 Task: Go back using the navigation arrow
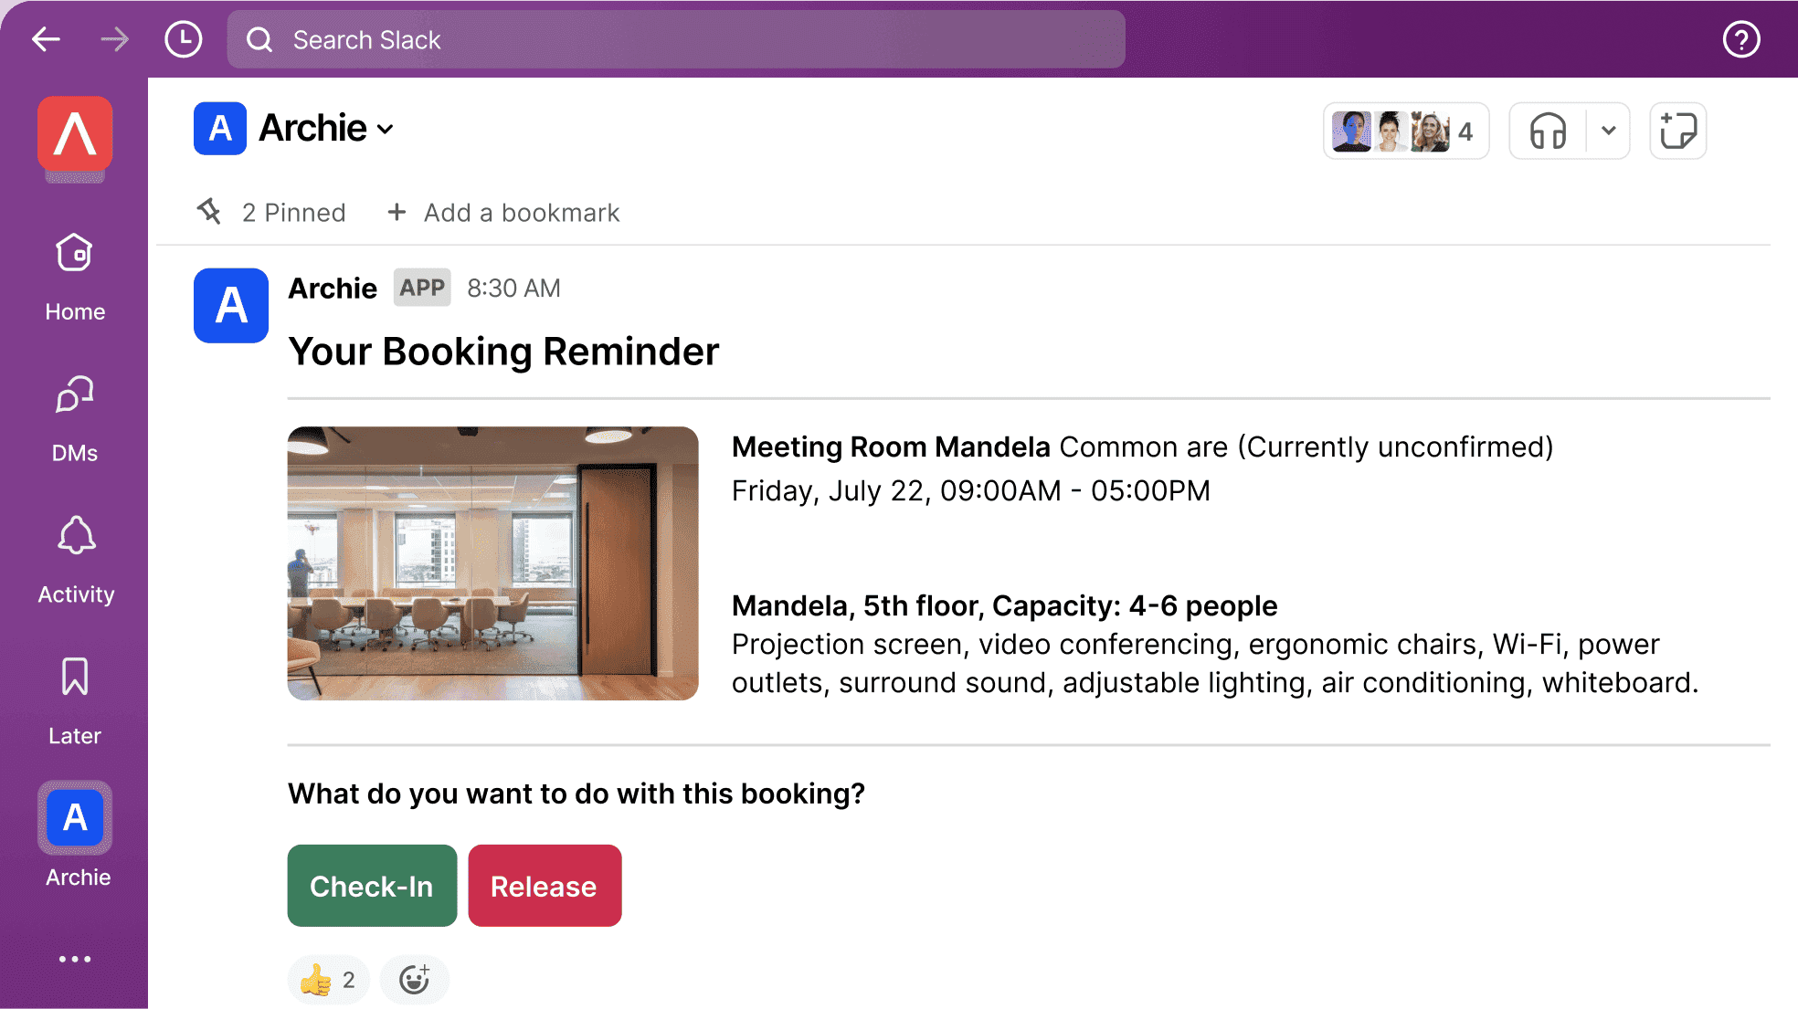[46, 39]
